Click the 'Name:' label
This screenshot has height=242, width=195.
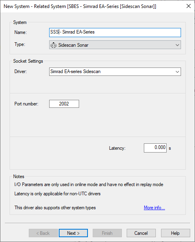20,32
